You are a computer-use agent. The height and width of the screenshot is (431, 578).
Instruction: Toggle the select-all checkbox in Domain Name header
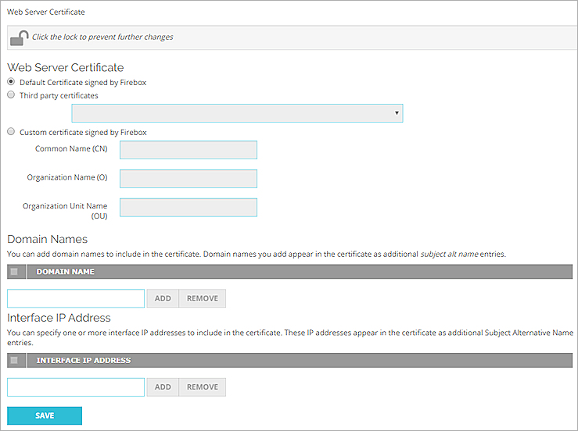tap(14, 272)
